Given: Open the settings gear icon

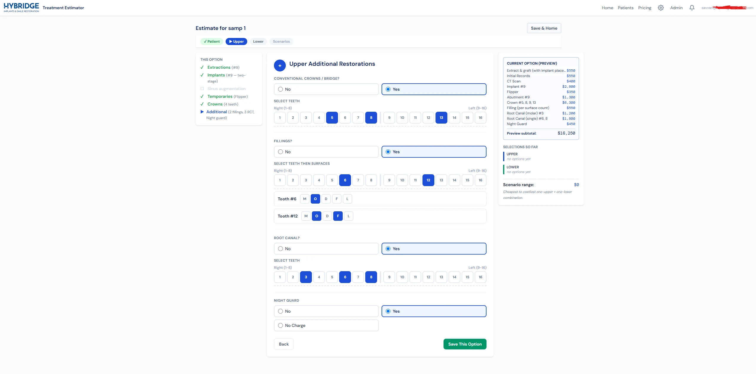Looking at the screenshot, I should (661, 8).
